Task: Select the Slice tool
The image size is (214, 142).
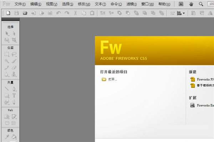Action: coord(14,116)
